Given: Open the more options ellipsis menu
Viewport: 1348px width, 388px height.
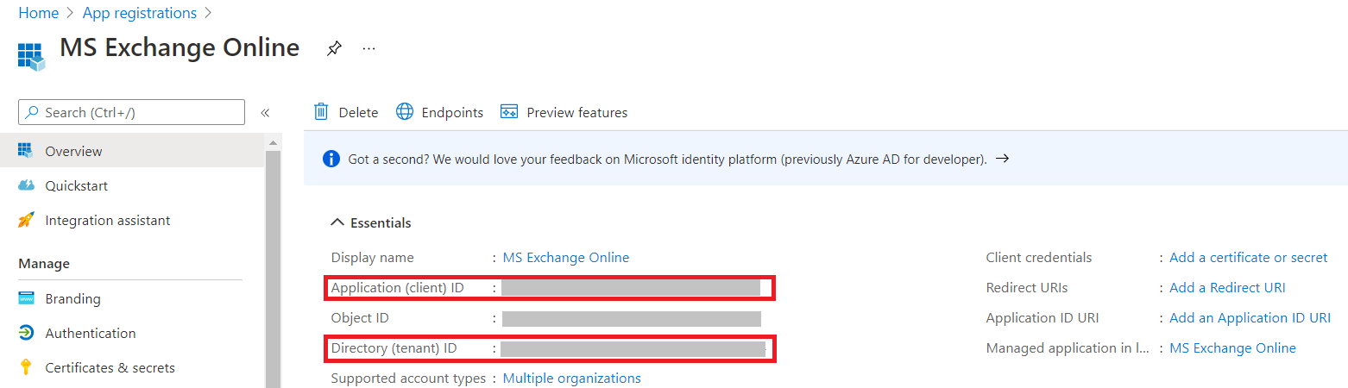Looking at the screenshot, I should pyautogui.click(x=369, y=49).
